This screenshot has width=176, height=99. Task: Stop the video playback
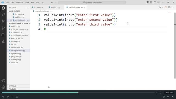tap(17, 97)
